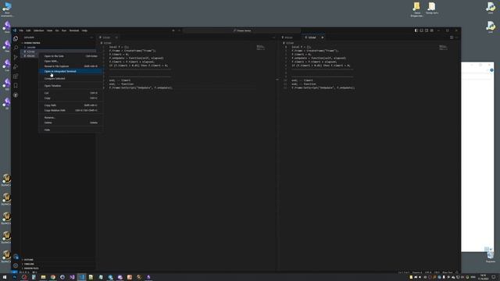This screenshot has height=281, width=500.
Task: Choose Rename... in context menu
Action: pyautogui.click(x=70, y=118)
